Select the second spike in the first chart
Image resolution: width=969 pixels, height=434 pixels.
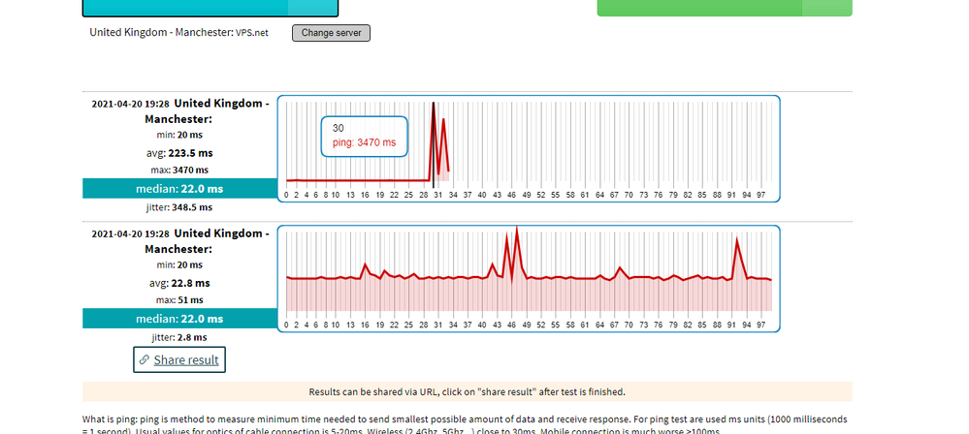pyautogui.click(x=443, y=120)
